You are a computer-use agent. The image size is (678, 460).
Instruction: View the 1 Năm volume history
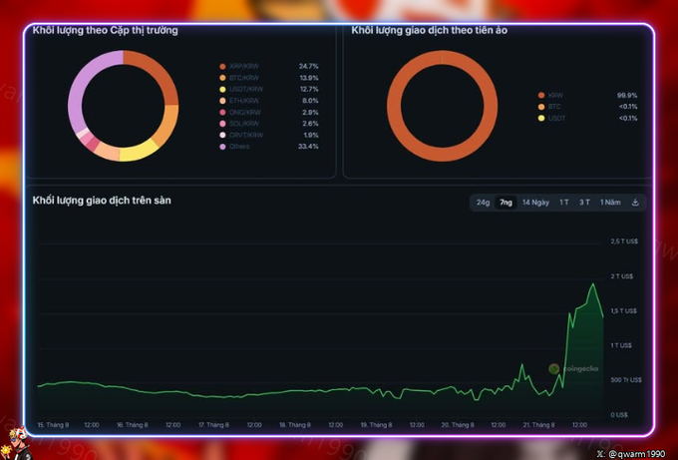(x=610, y=203)
